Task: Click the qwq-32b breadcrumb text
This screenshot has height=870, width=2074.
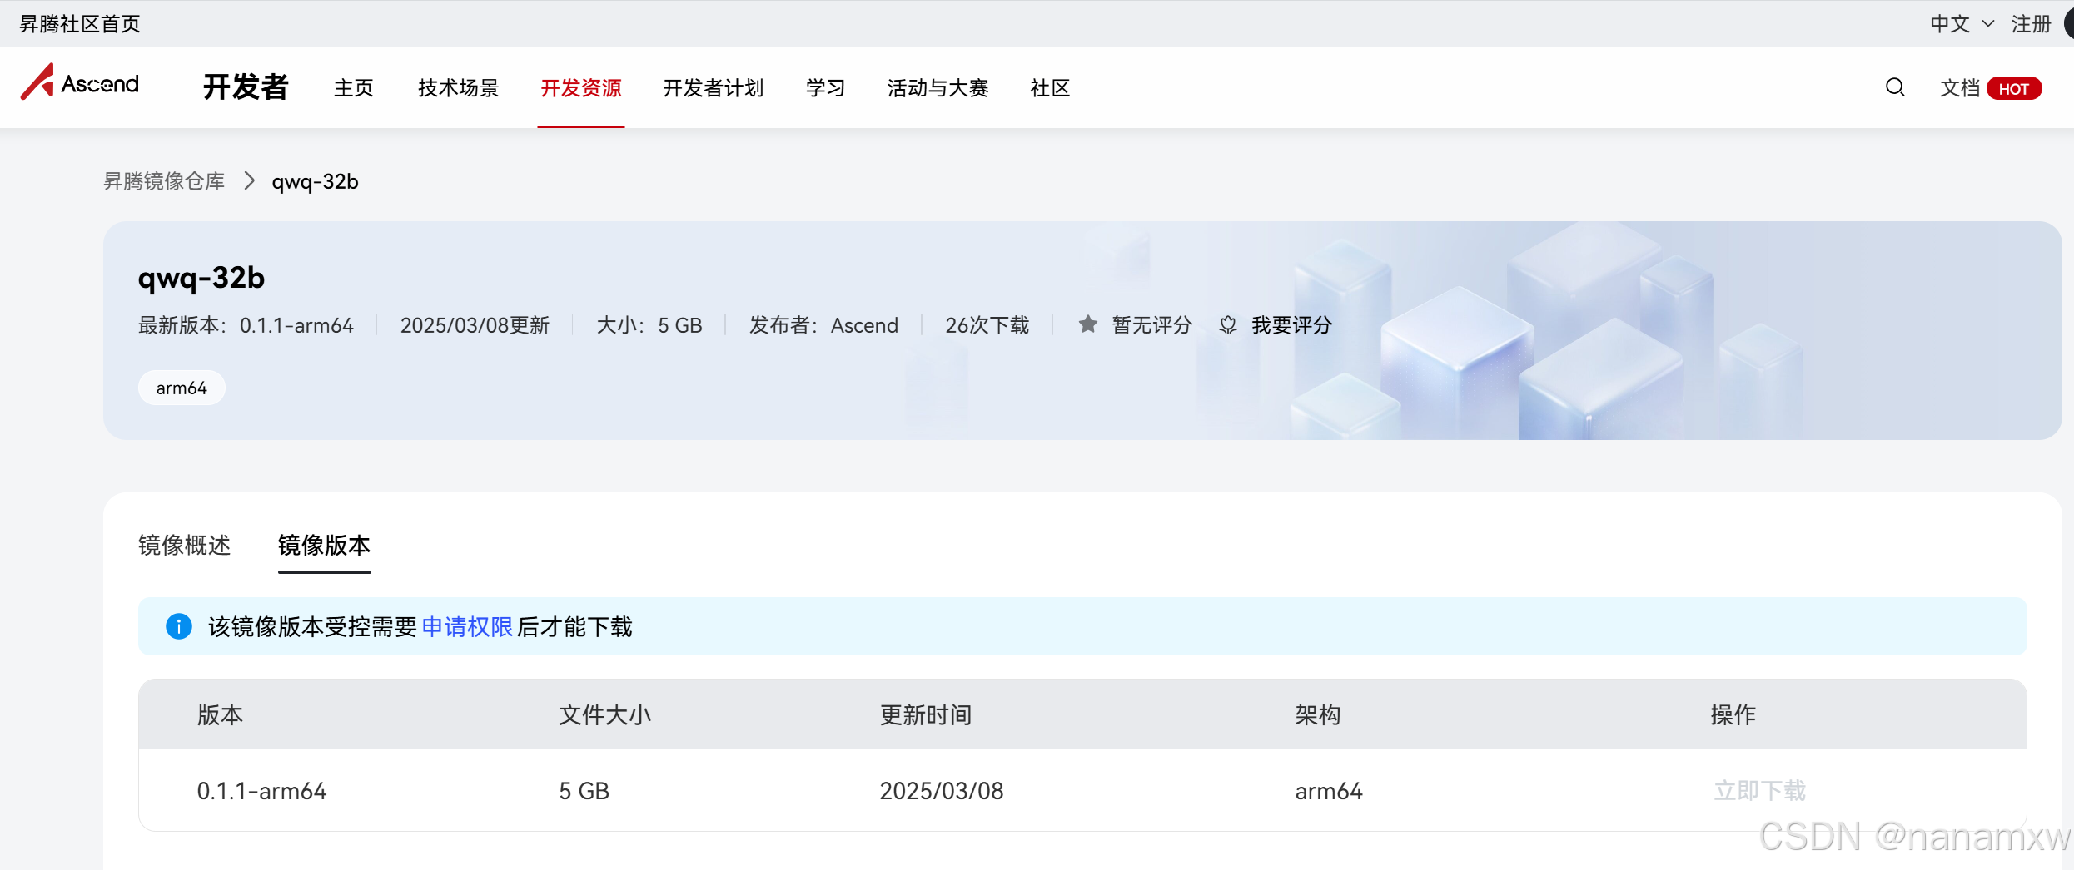Action: tap(315, 181)
